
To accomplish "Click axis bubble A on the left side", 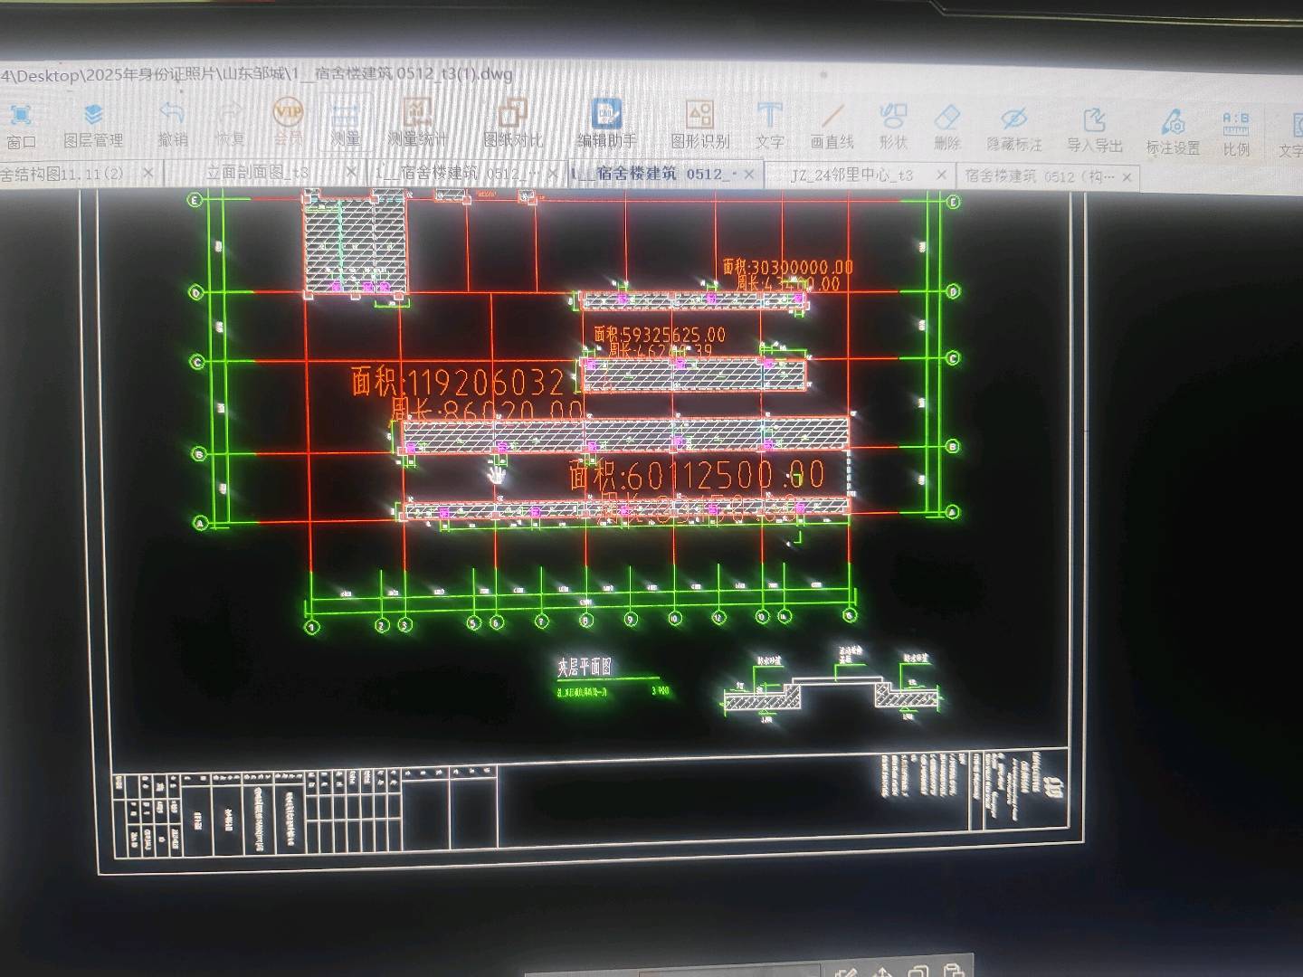I will [x=201, y=523].
